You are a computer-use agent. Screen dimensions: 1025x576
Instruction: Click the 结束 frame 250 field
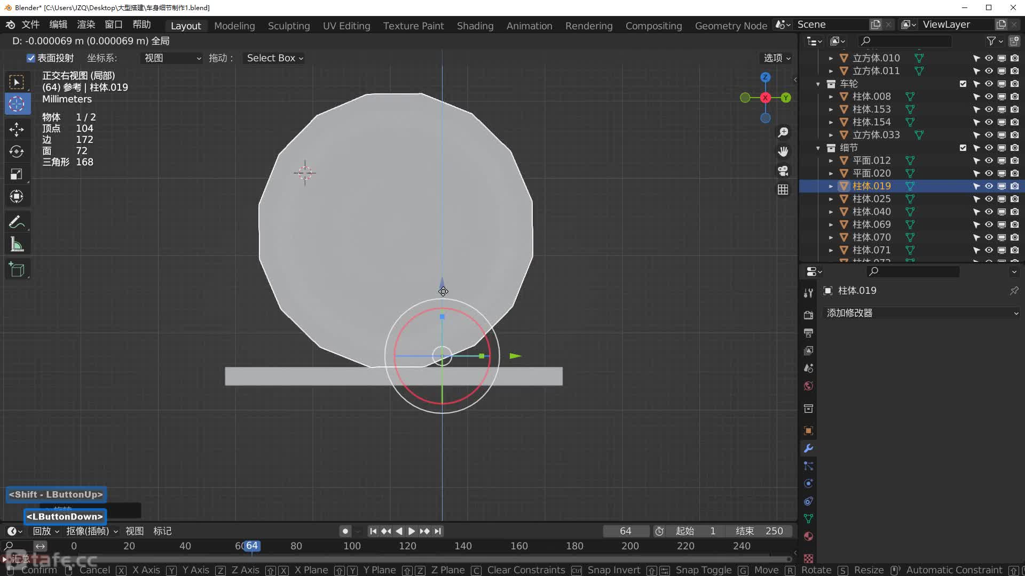click(759, 531)
